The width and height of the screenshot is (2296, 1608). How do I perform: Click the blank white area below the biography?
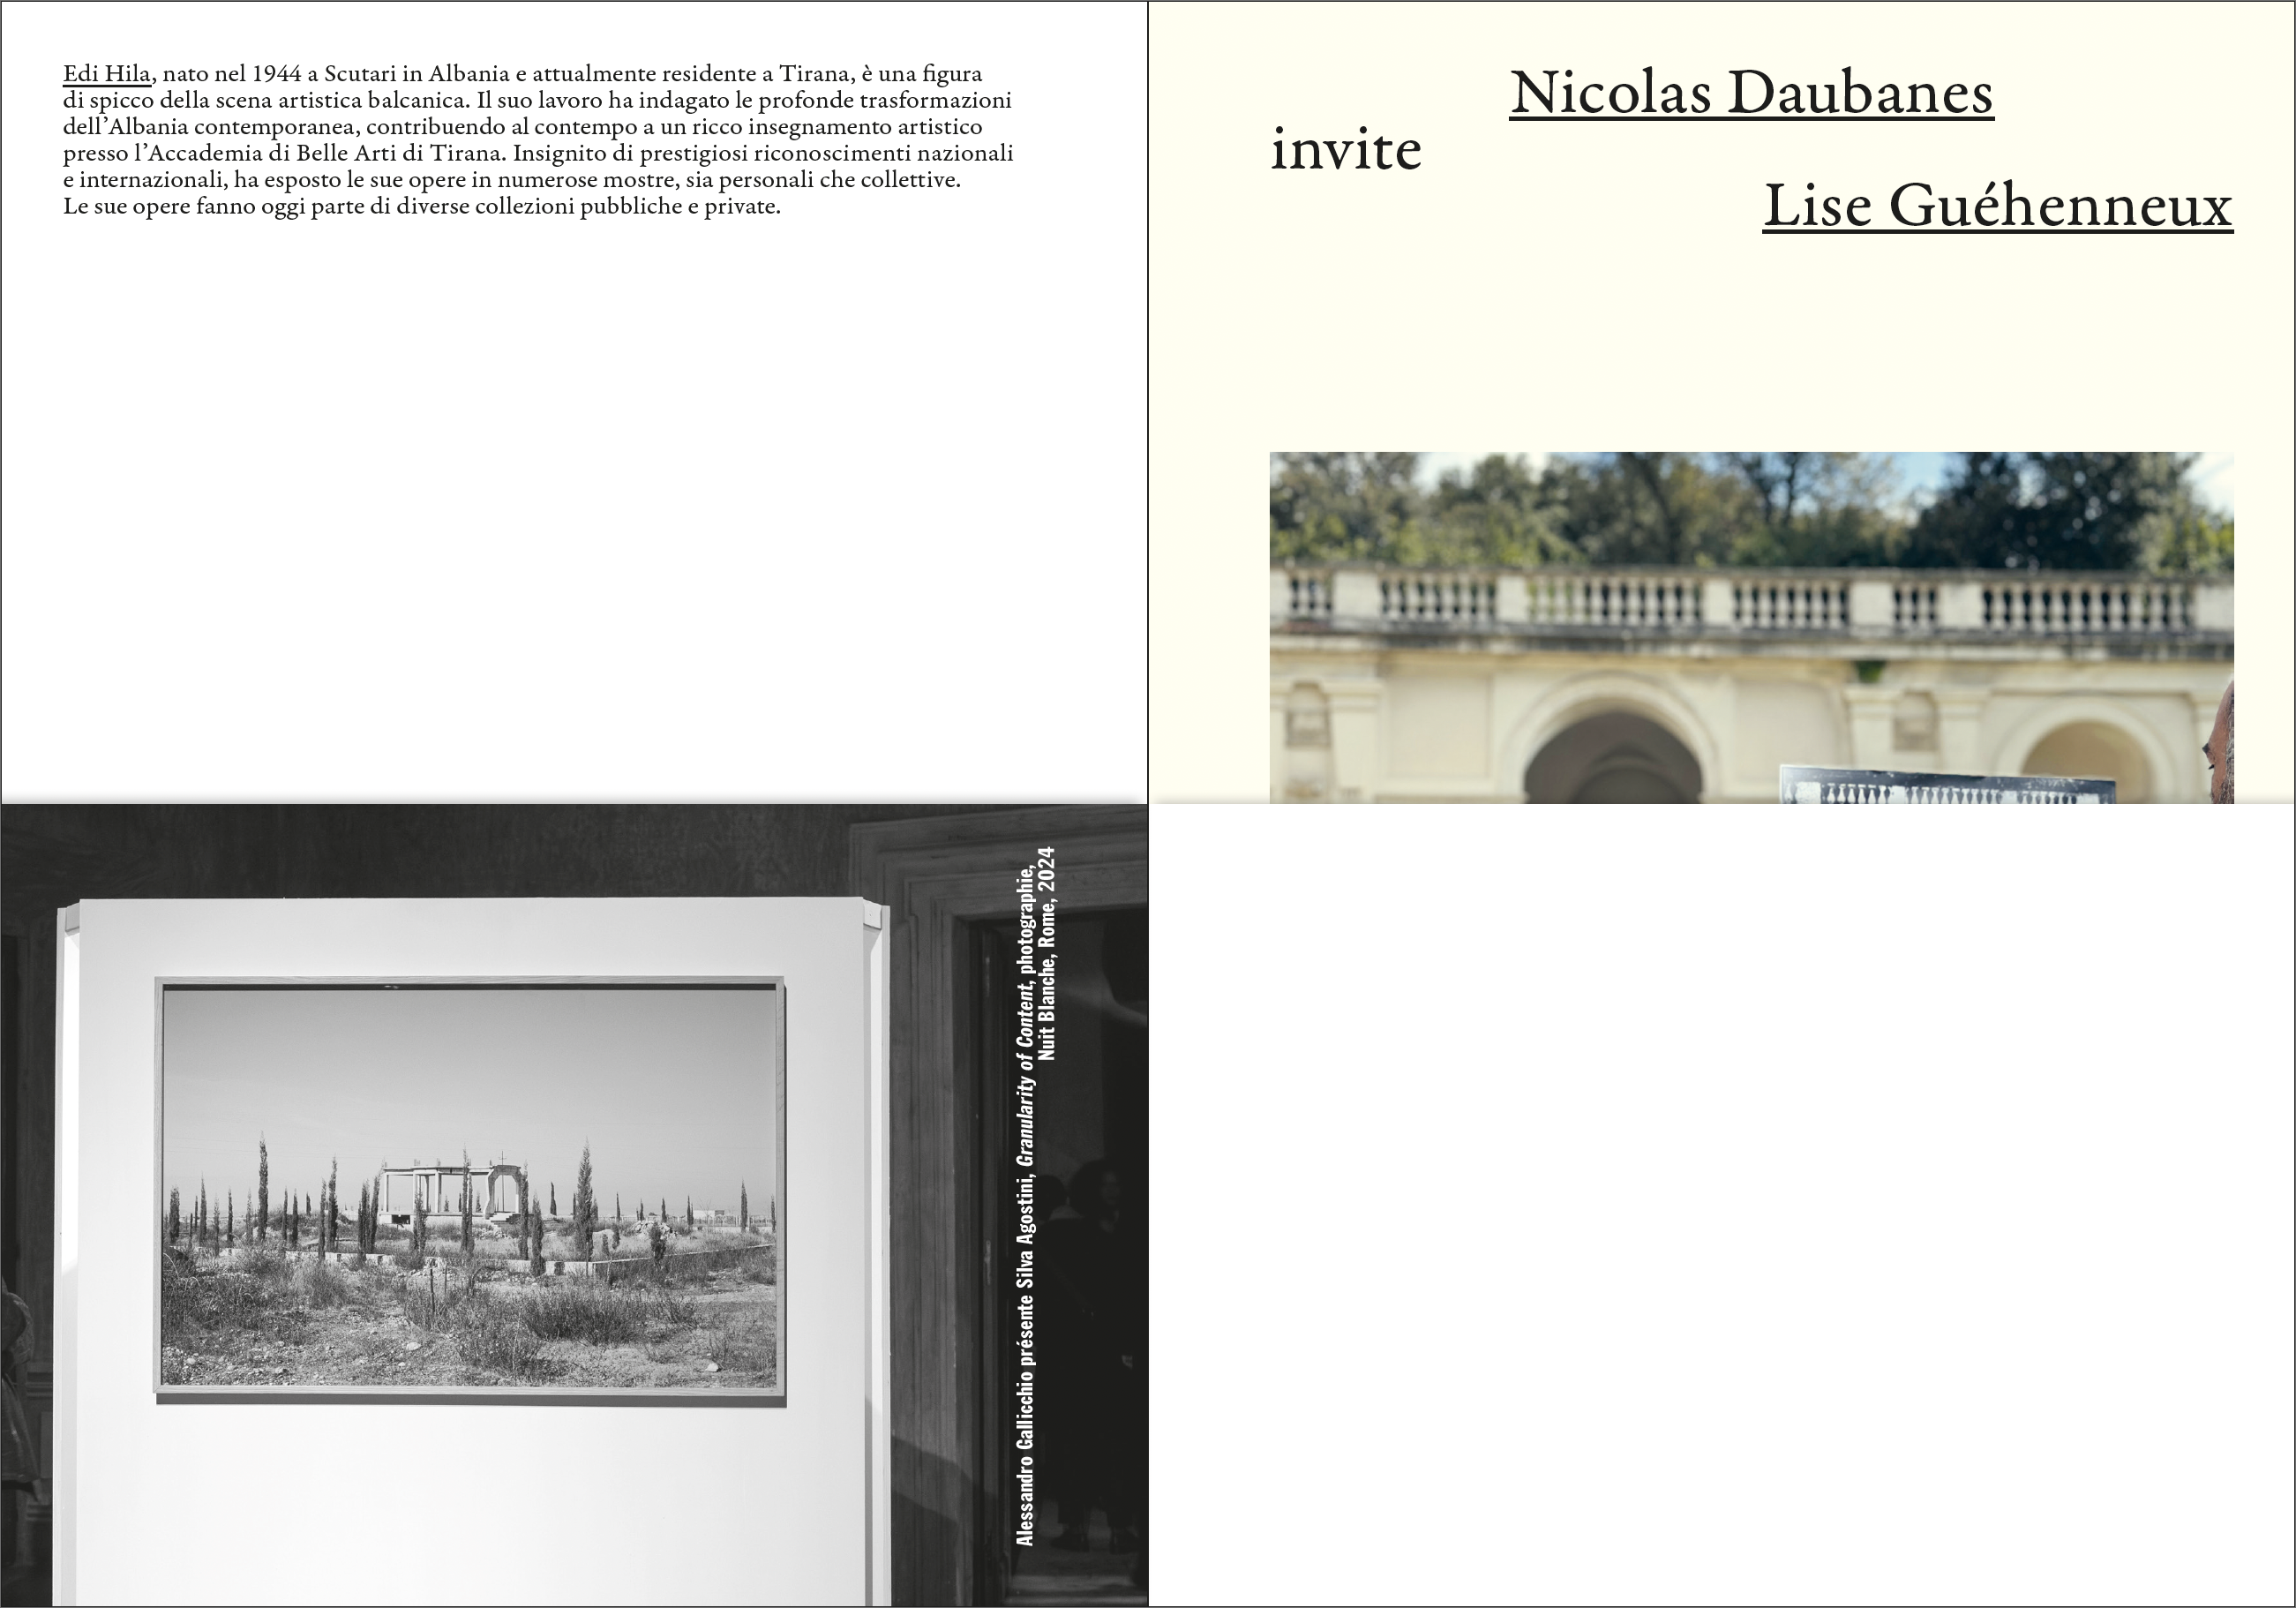573,500
